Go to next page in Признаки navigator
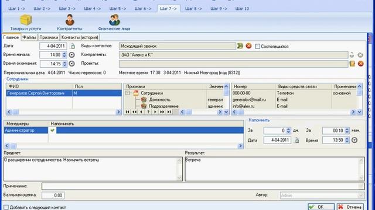This screenshot has width=375, height=210. [x=162, y=112]
